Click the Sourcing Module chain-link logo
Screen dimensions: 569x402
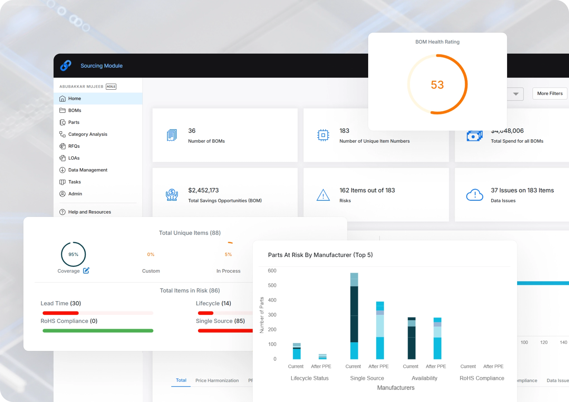(x=66, y=66)
